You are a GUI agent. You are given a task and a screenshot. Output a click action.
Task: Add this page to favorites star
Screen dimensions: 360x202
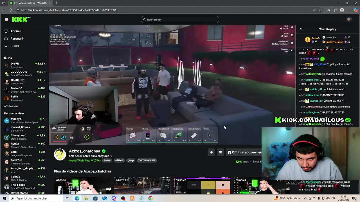320,10
